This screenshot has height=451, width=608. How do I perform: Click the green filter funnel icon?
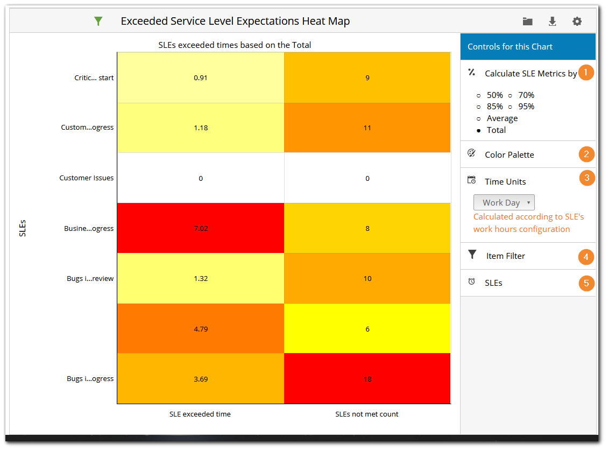coord(98,21)
